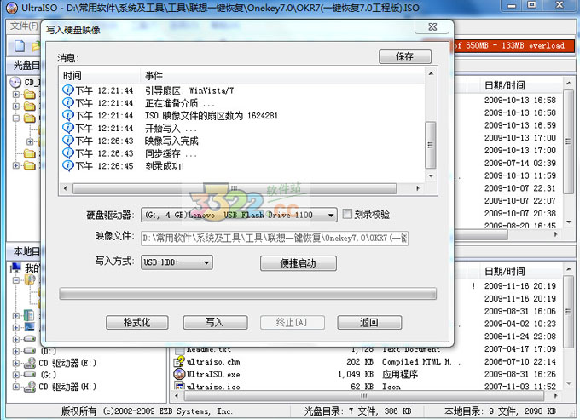Close the 写入硬盘映像 dialog
The height and width of the screenshot is (420, 580).
point(432,27)
